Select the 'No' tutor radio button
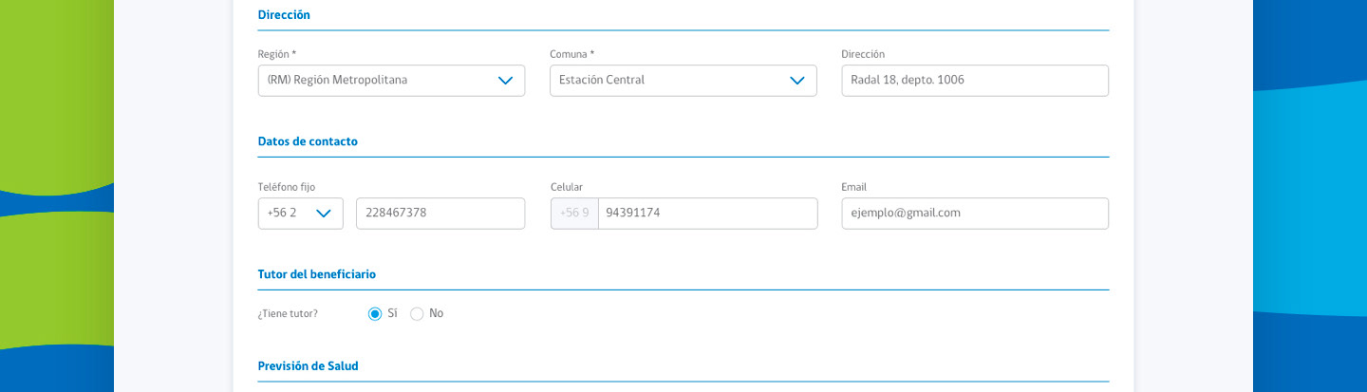 (417, 314)
